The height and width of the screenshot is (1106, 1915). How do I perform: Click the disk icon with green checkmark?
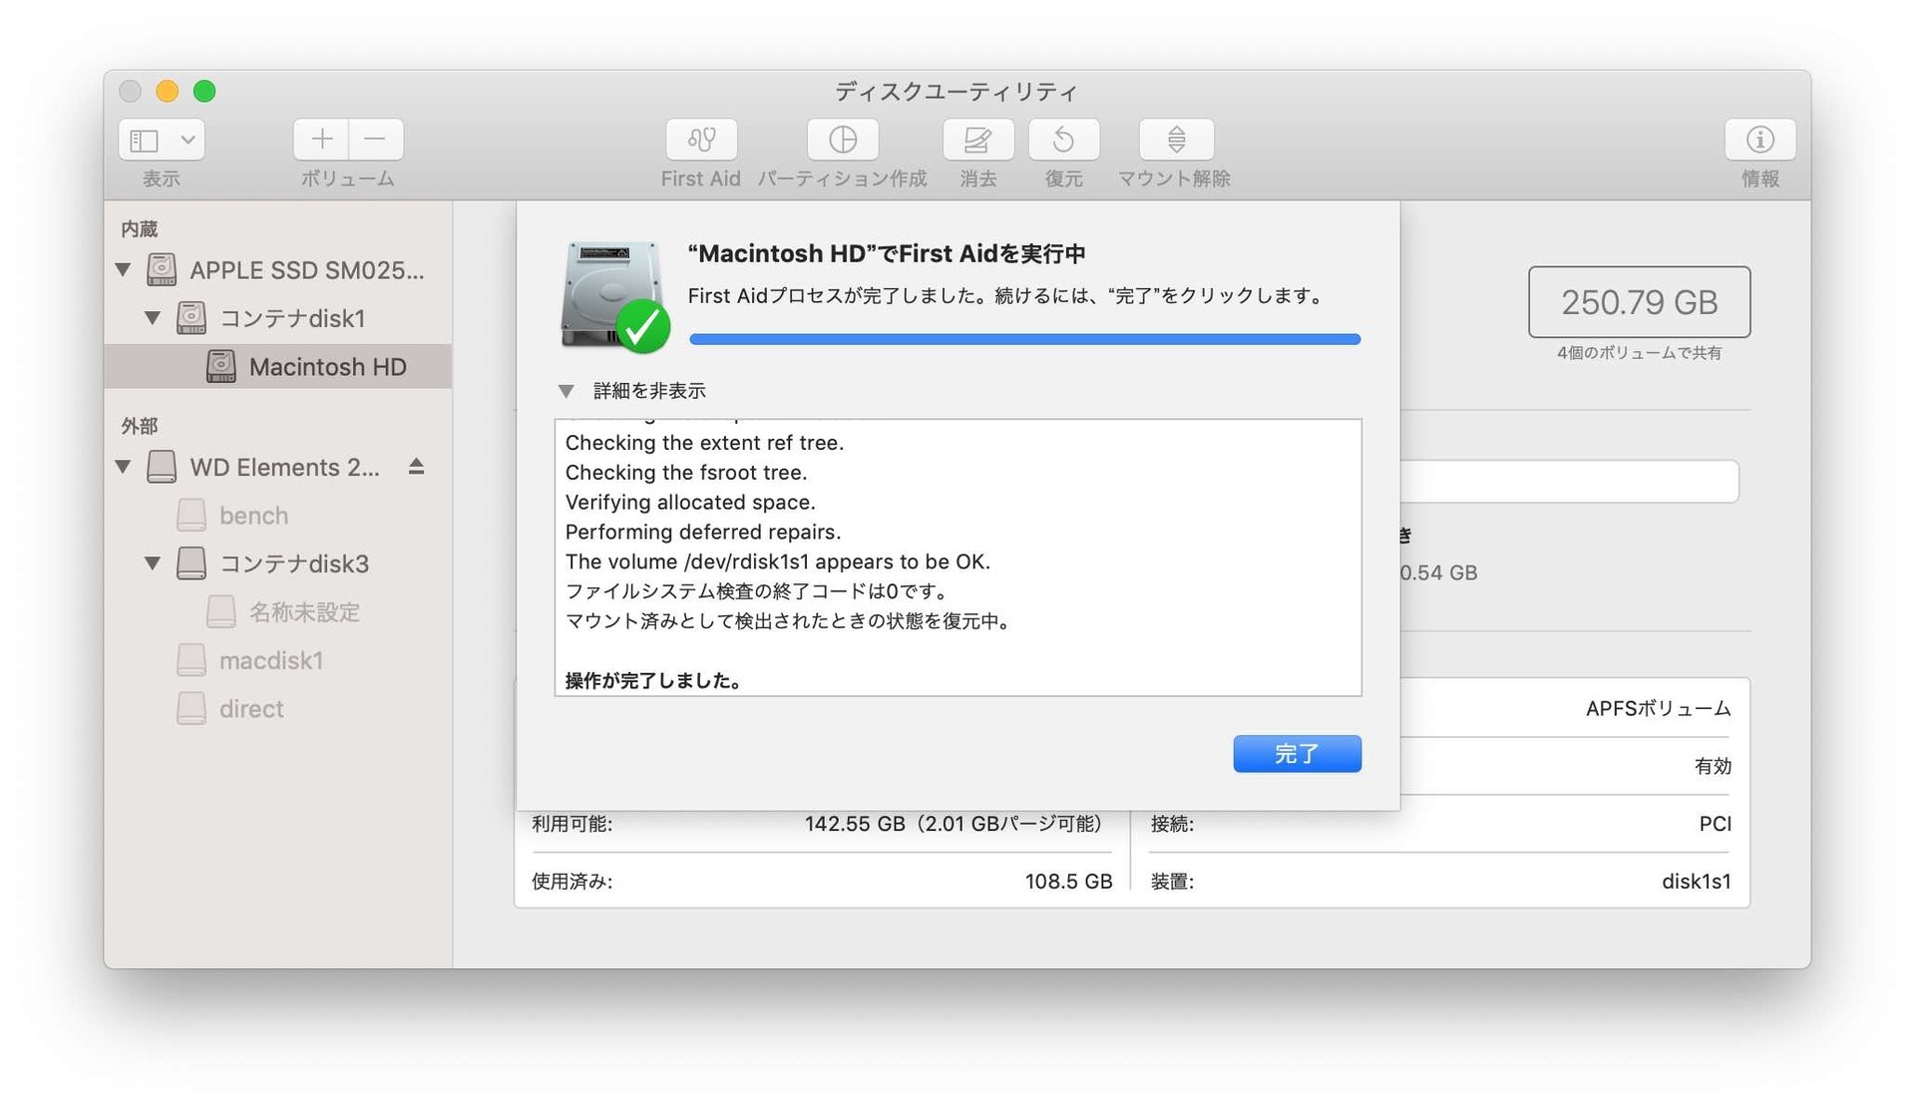point(614,296)
